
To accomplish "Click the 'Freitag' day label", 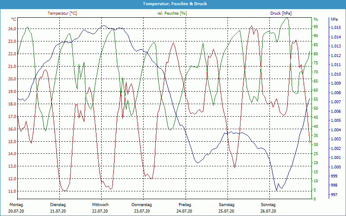I will 185,205.
